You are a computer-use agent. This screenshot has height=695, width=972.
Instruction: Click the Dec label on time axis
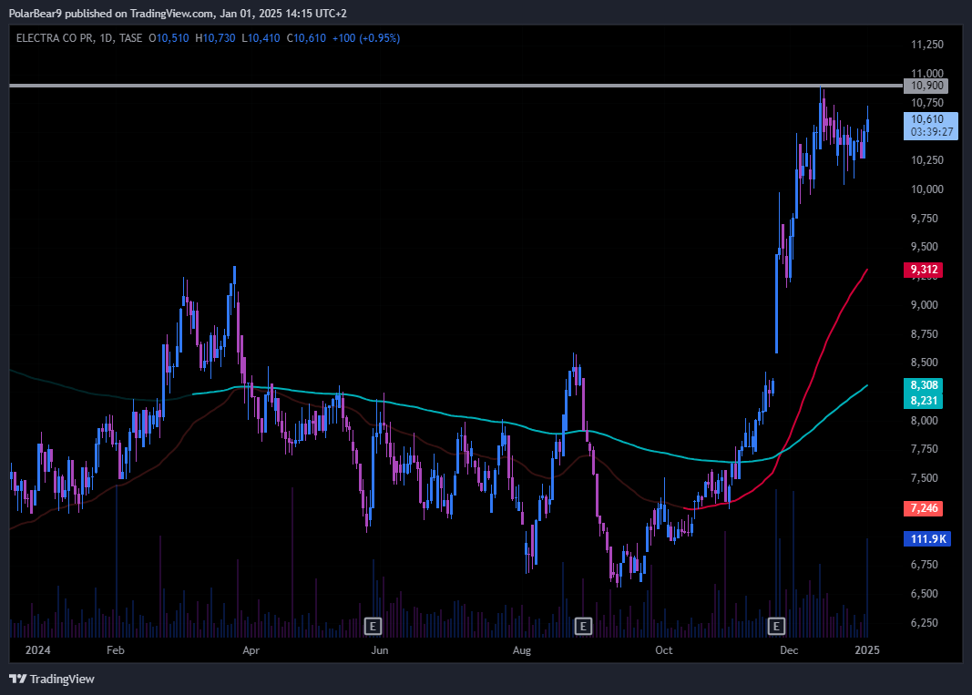click(x=789, y=650)
